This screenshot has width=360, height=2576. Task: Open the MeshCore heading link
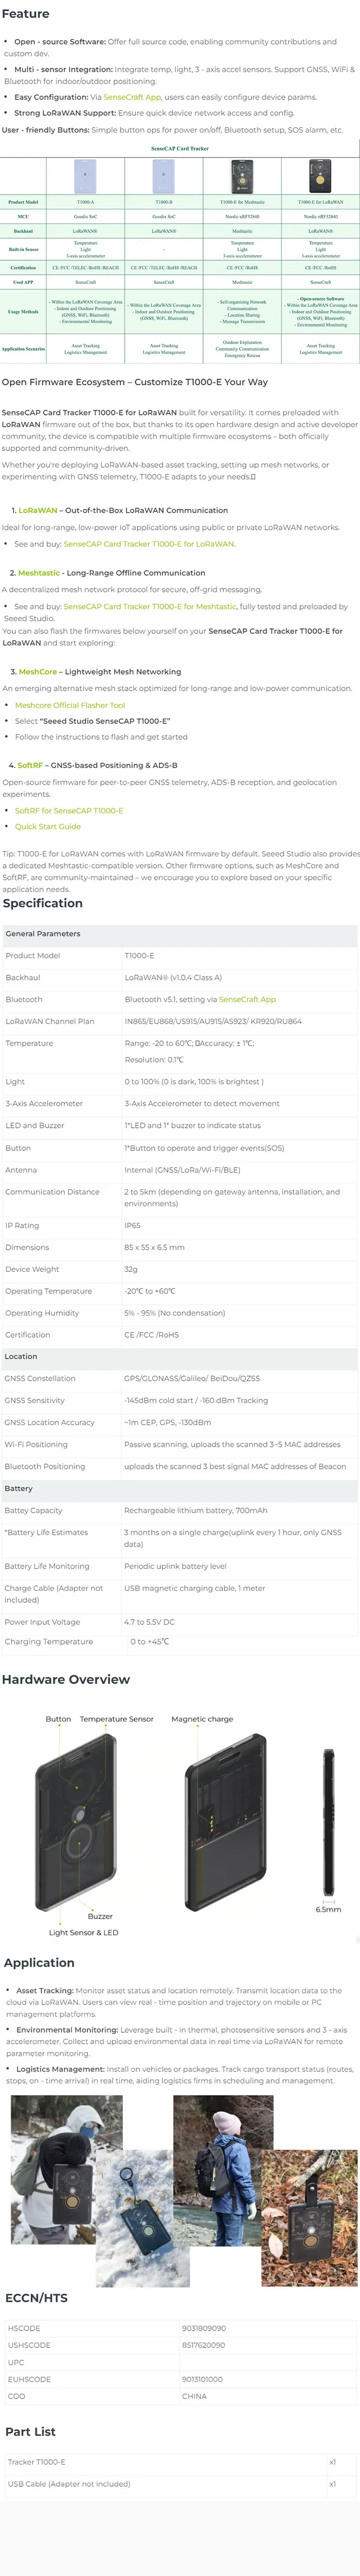[x=38, y=672]
